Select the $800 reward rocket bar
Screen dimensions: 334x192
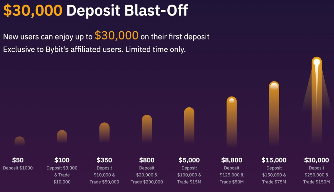point(147,129)
